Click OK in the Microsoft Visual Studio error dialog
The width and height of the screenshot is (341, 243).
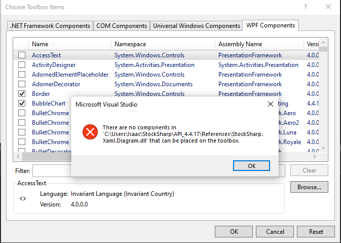(x=251, y=166)
